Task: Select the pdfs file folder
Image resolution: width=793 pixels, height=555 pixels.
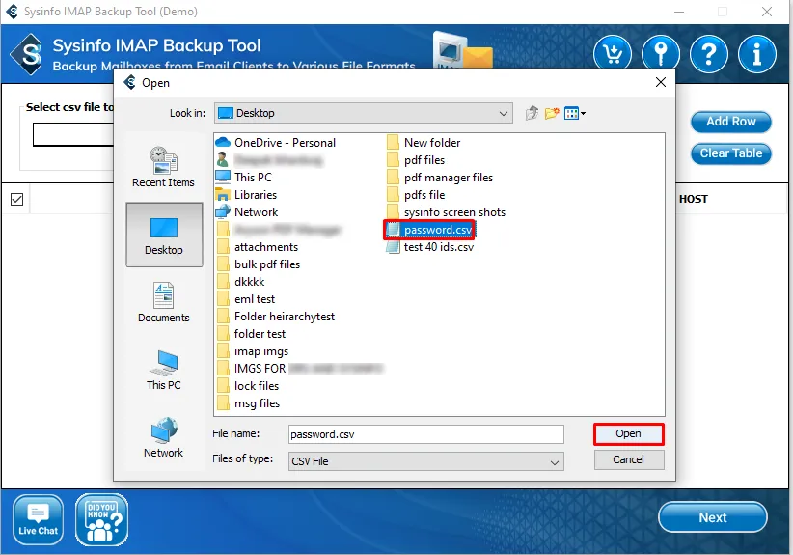Action: click(x=415, y=195)
